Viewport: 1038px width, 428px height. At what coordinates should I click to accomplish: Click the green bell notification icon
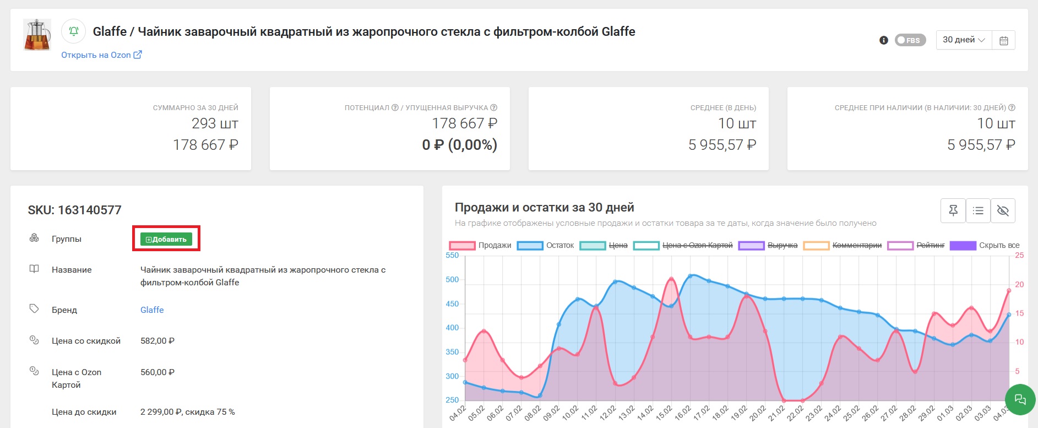click(x=74, y=31)
